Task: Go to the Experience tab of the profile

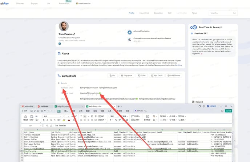Action: [x=144, y=13]
